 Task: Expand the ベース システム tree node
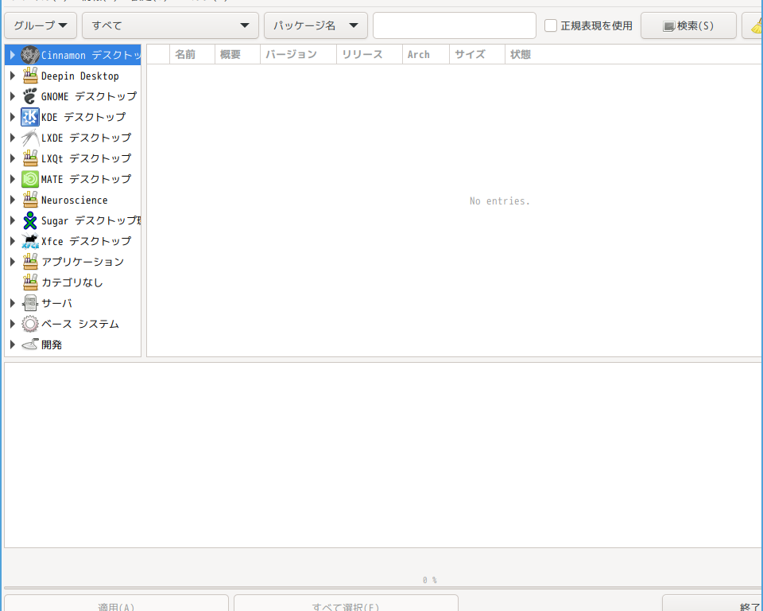pos(13,324)
